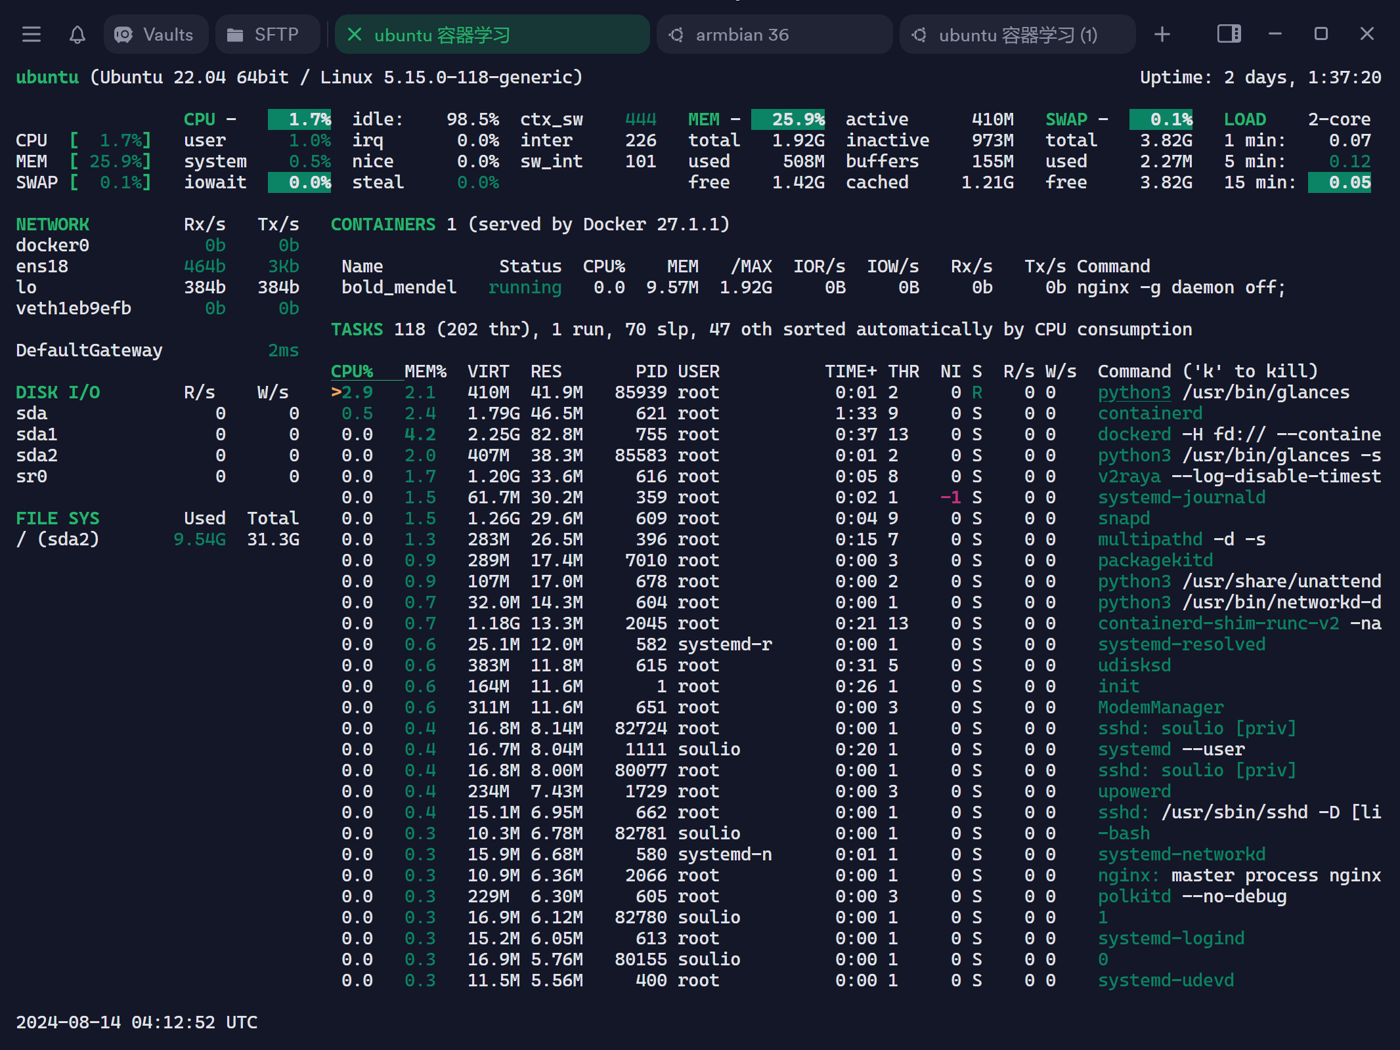Click the CPU% sort column header
The width and height of the screenshot is (1400, 1050).
[352, 371]
